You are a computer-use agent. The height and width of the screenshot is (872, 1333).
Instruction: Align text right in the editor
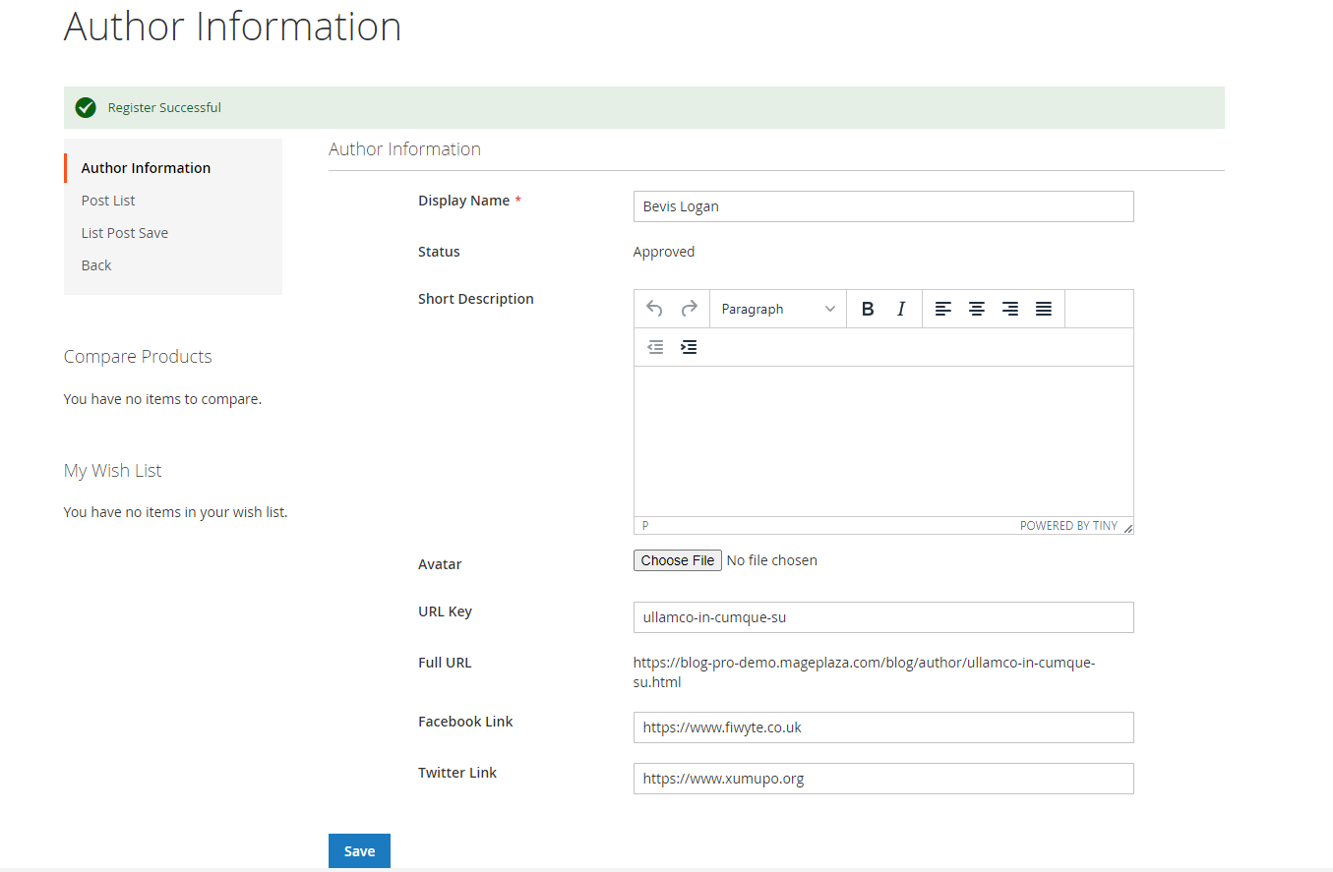coord(1009,309)
